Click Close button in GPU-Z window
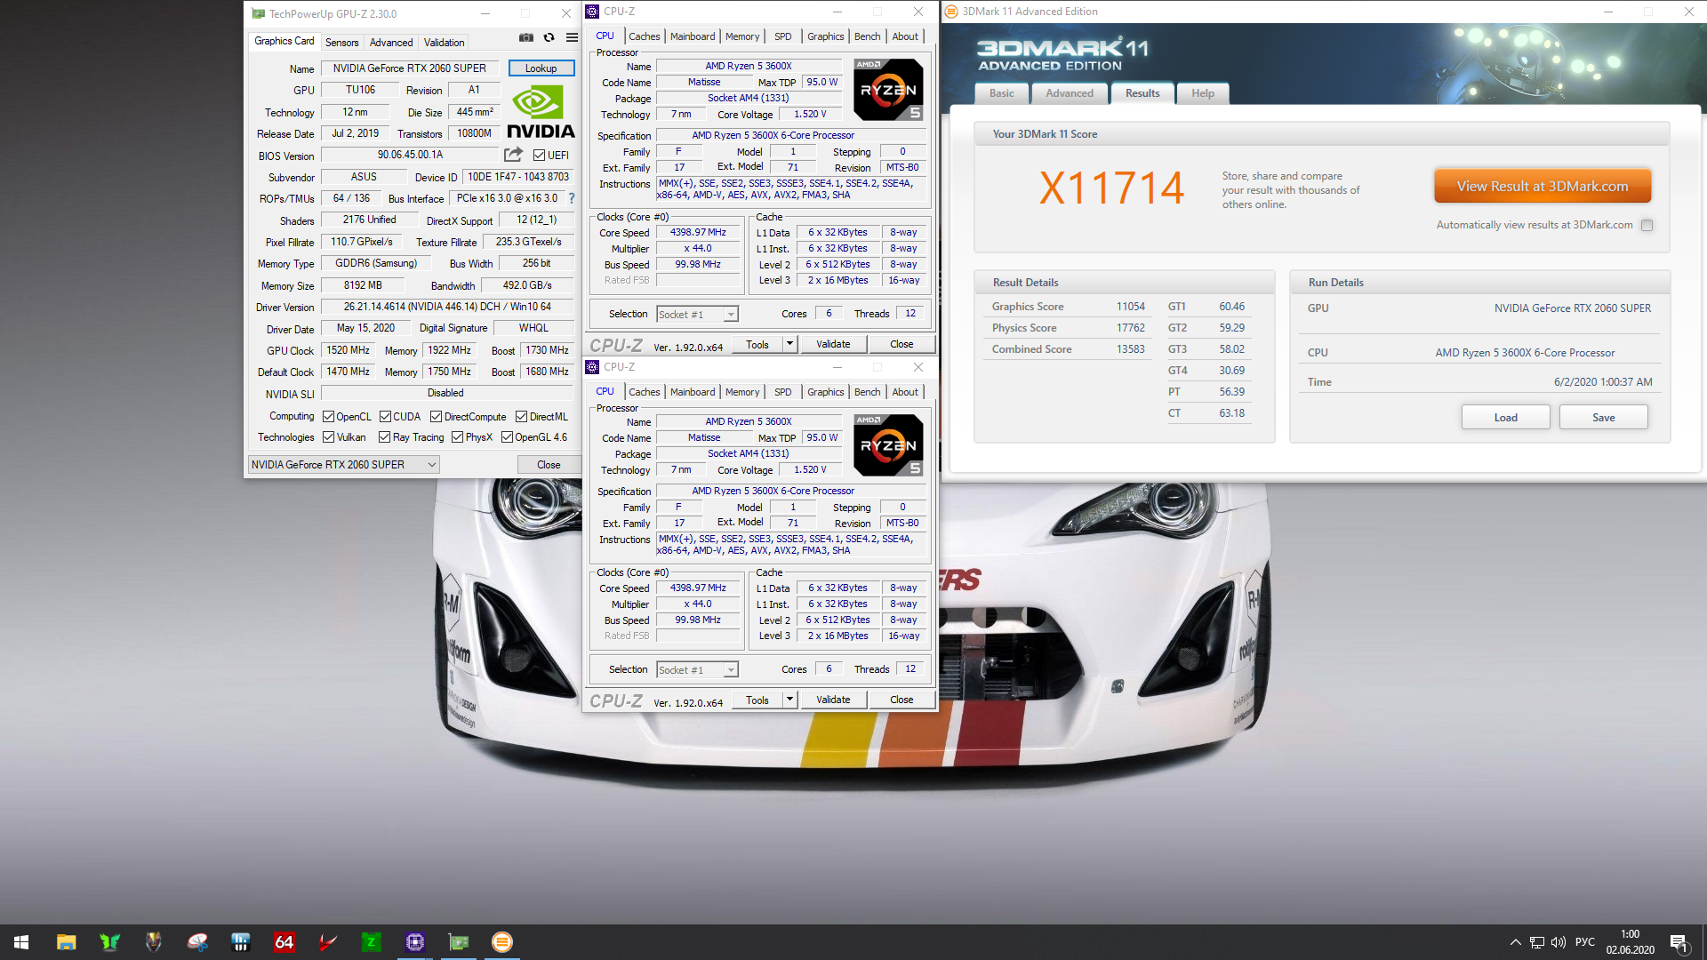The image size is (1707, 960). (549, 465)
